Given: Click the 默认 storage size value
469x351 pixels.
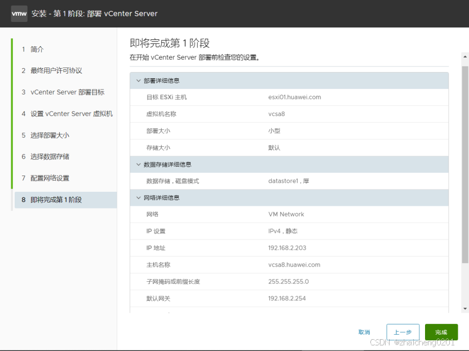Looking at the screenshot, I should [x=275, y=148].
